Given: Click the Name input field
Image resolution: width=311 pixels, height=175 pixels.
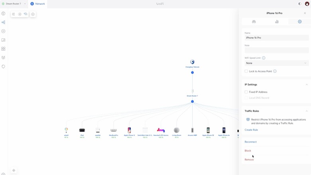Looking at the screenshot, I should (x=276, y=38).
